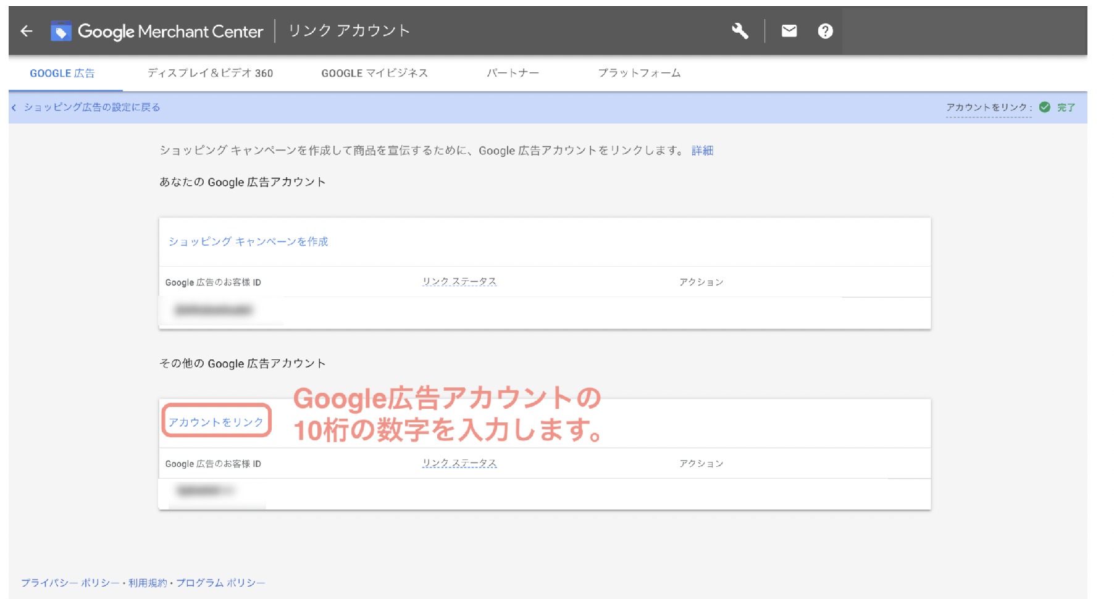Click the アカウントをリンク : 完了 status indicator
This screenshot has width=1114, height=599.
[1007, 107]
